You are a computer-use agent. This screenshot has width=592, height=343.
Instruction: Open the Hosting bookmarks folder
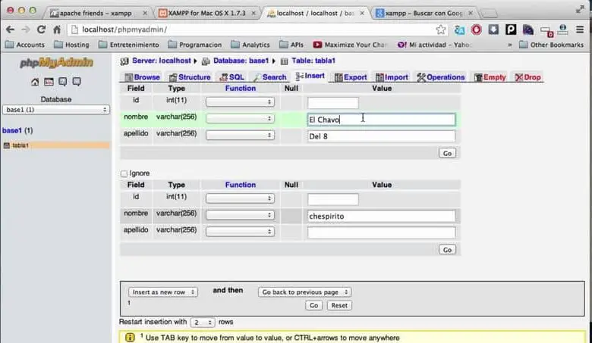click(72, 45)
